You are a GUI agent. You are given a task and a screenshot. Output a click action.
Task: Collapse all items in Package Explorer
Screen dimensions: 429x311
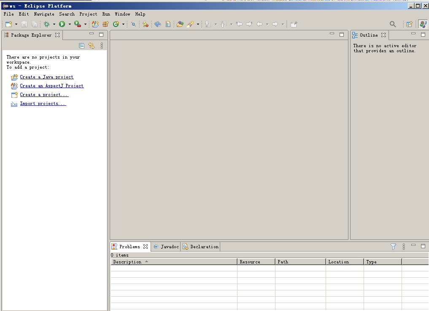81,46
